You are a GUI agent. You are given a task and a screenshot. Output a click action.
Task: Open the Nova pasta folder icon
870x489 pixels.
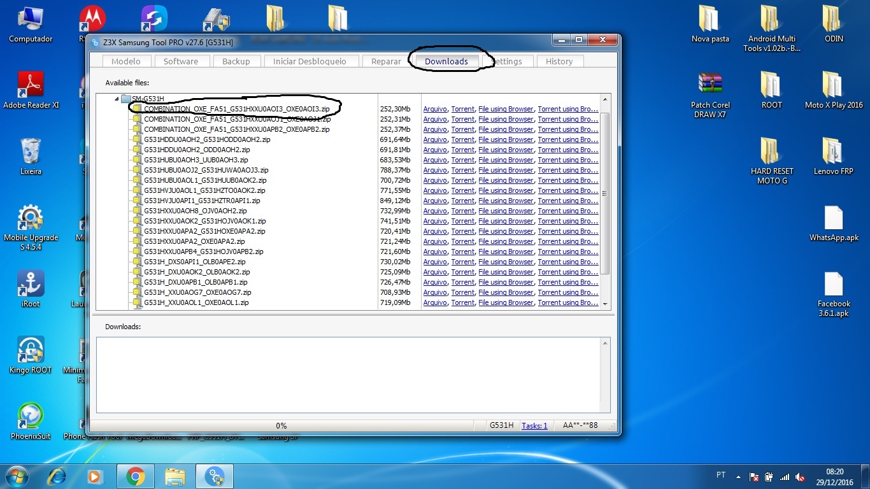coord(710,24)
